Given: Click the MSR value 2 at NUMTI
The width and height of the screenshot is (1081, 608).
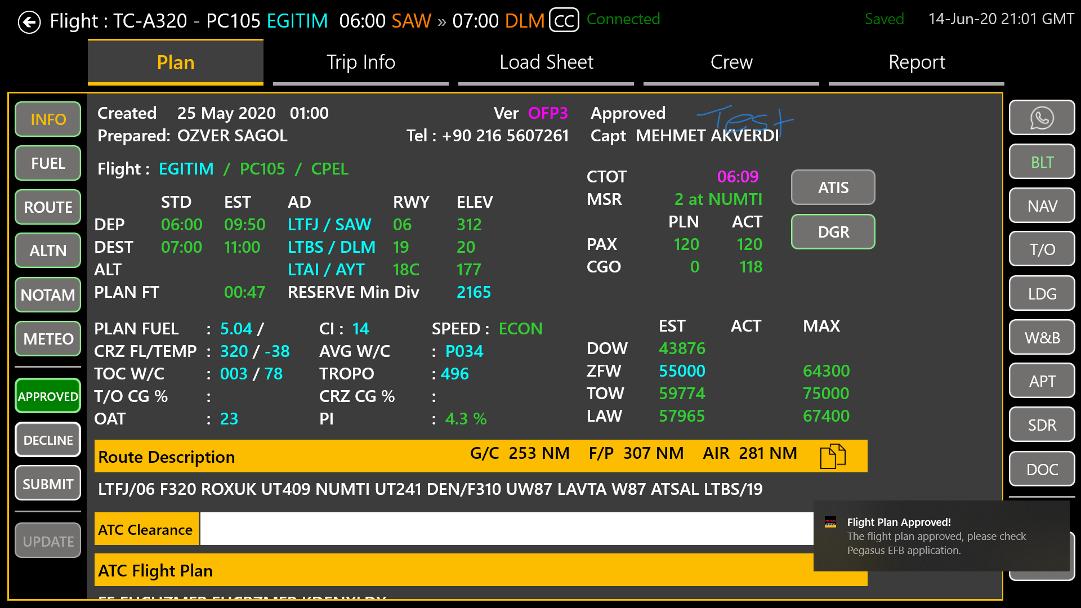Looking at the screenshot, I should (718, 199).
